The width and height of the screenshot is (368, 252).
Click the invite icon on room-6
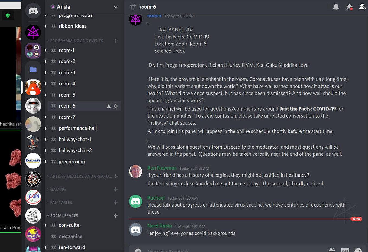[x=109, y=106]
